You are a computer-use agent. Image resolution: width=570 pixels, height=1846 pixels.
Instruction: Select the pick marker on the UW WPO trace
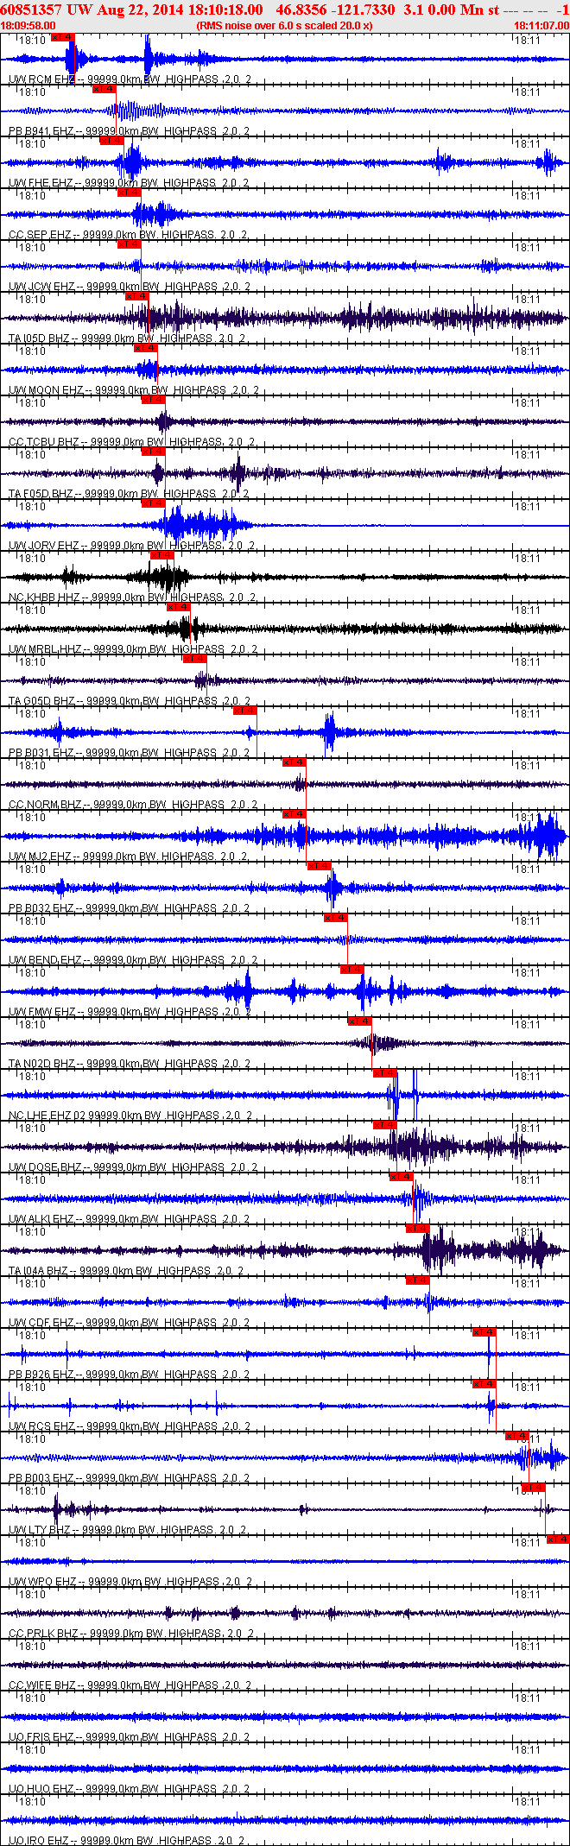click(x=558, y=1539)
